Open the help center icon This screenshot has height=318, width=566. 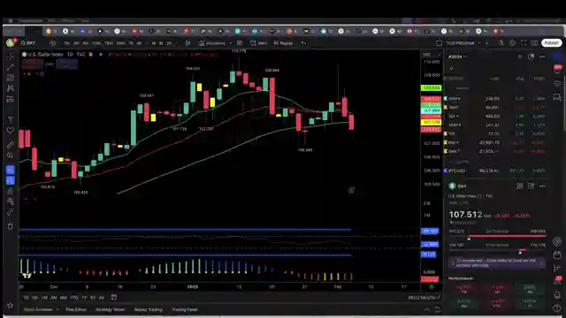(x=557, y=308)
